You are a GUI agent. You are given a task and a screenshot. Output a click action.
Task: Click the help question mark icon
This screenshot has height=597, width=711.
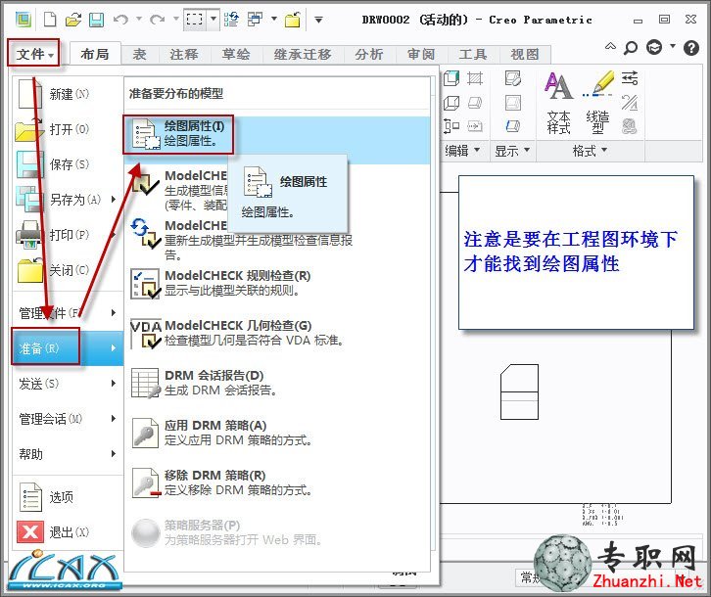point(691,47)
